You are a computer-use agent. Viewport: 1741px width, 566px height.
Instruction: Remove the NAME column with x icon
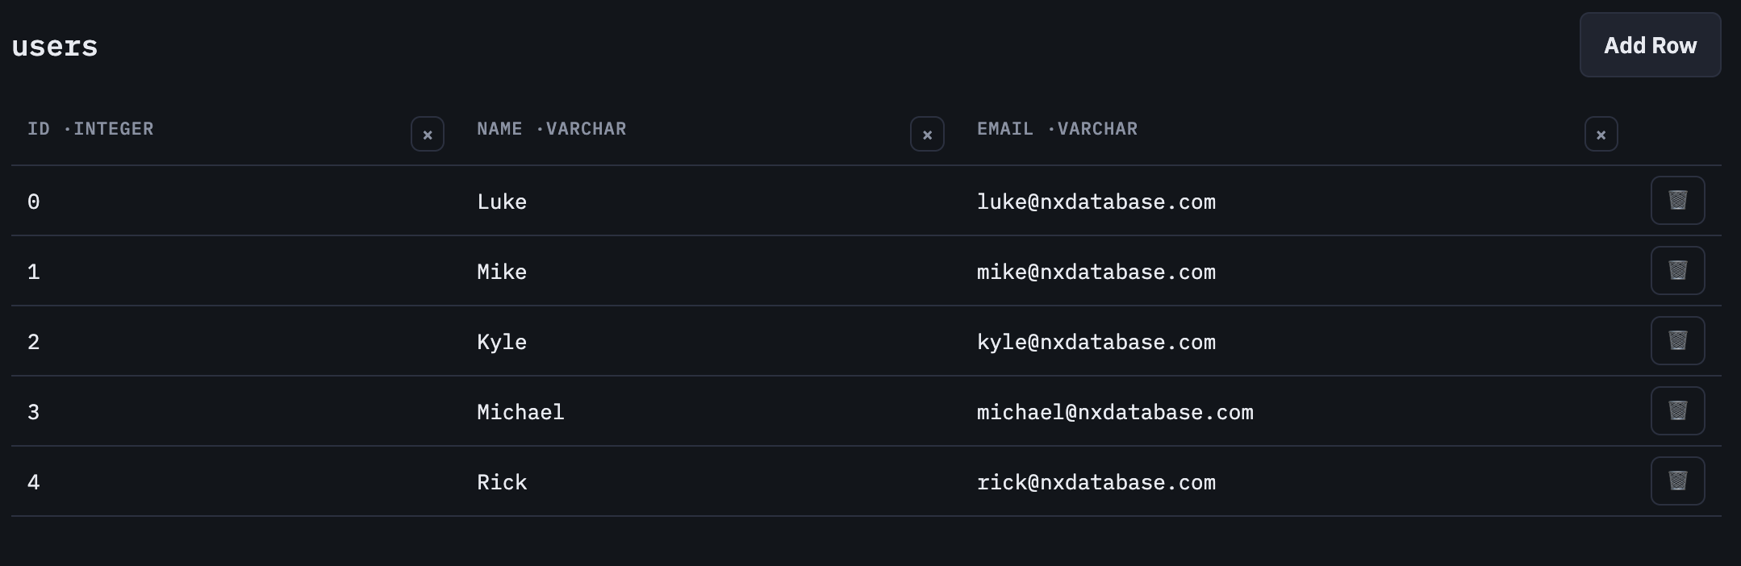pos(927,134)
